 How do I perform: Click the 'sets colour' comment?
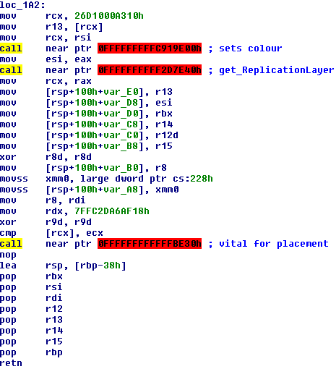point(250,48)
